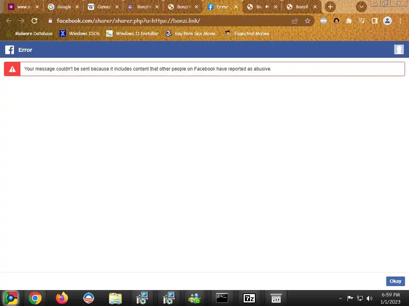Open Firefox from the taskbar
This screenshot has height=306, width=409.
click(62, 298)
